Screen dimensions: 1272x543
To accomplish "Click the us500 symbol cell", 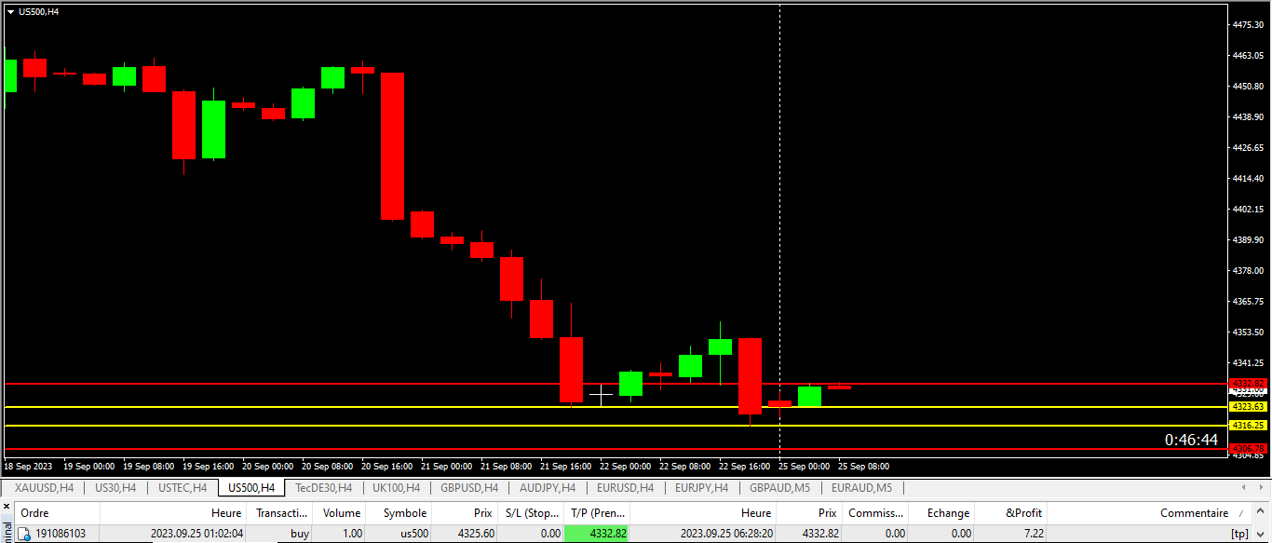I will click(413, 534).
